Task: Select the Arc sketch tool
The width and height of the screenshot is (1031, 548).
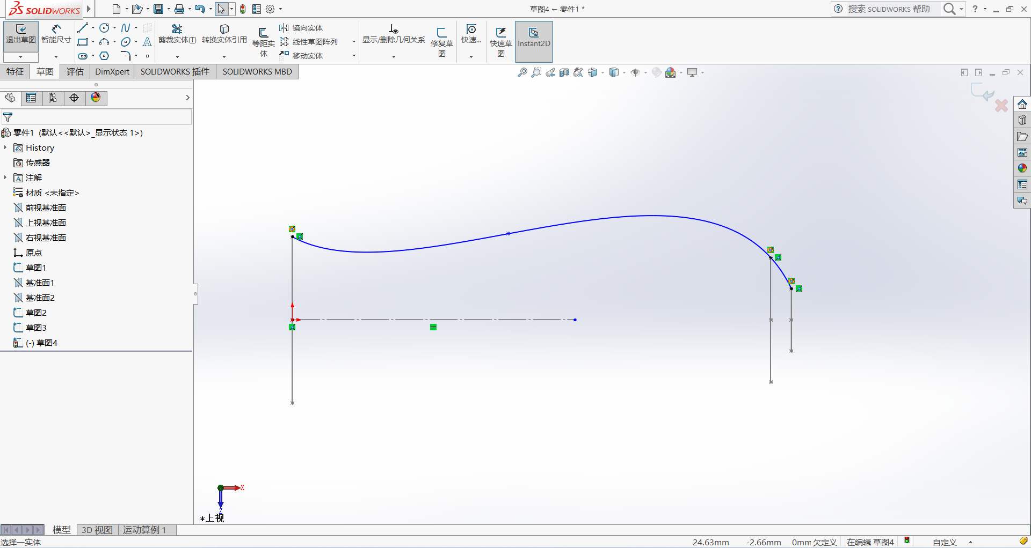Action: (104, 42)
